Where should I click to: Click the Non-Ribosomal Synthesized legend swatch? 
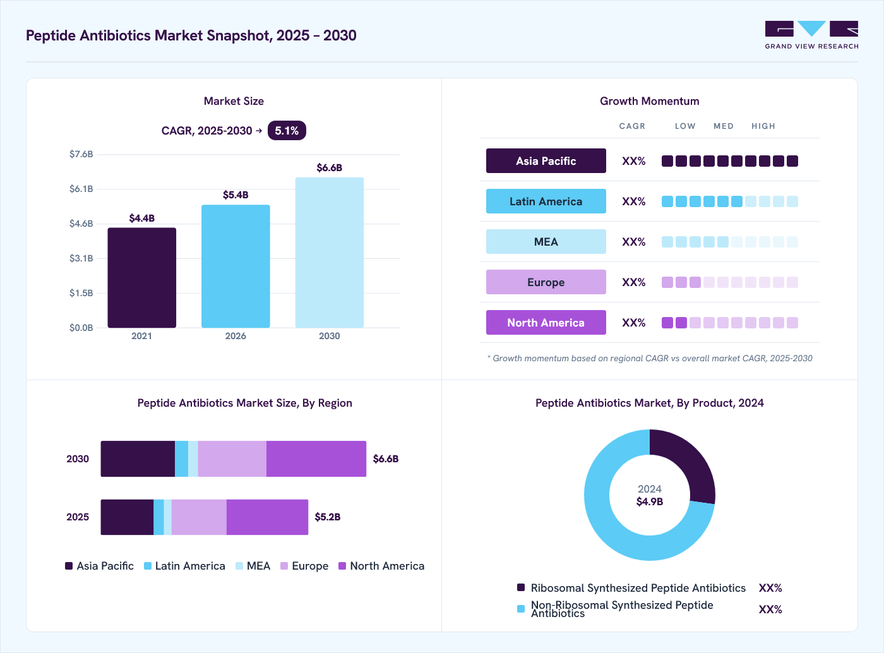click(521, 609)
